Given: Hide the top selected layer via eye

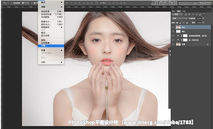Looking at the screenshot, I should [x=173, y=27].
